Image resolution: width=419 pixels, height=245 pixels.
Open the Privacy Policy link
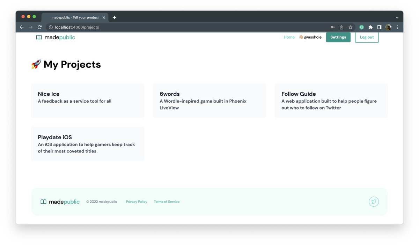(137, 202)
